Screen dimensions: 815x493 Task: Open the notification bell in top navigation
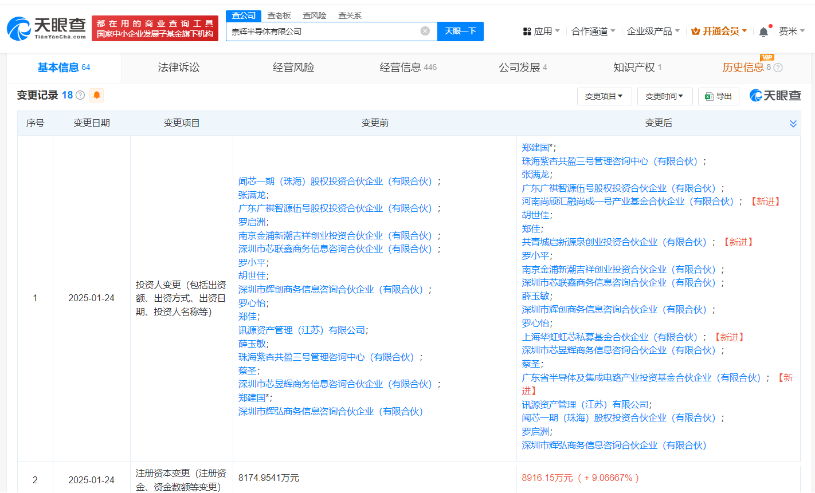pos(763,31)
